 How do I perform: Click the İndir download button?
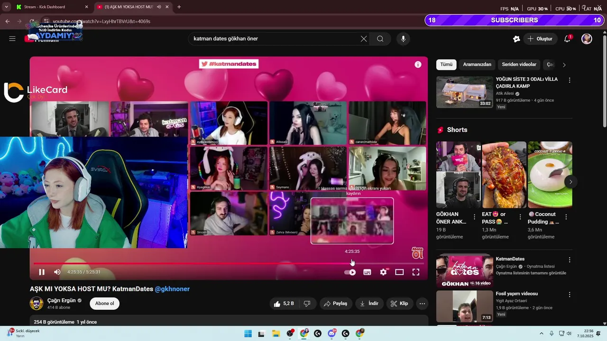[x=369, y=304]
